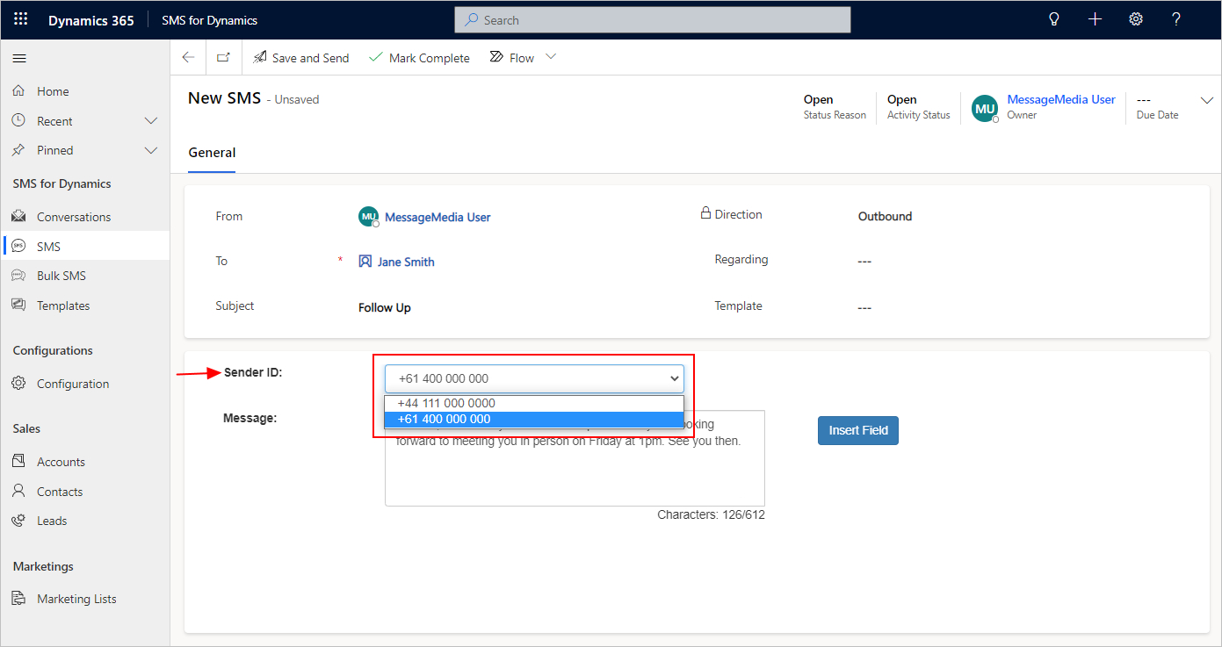Click the MU owner avatar in header

coord(985,108)
